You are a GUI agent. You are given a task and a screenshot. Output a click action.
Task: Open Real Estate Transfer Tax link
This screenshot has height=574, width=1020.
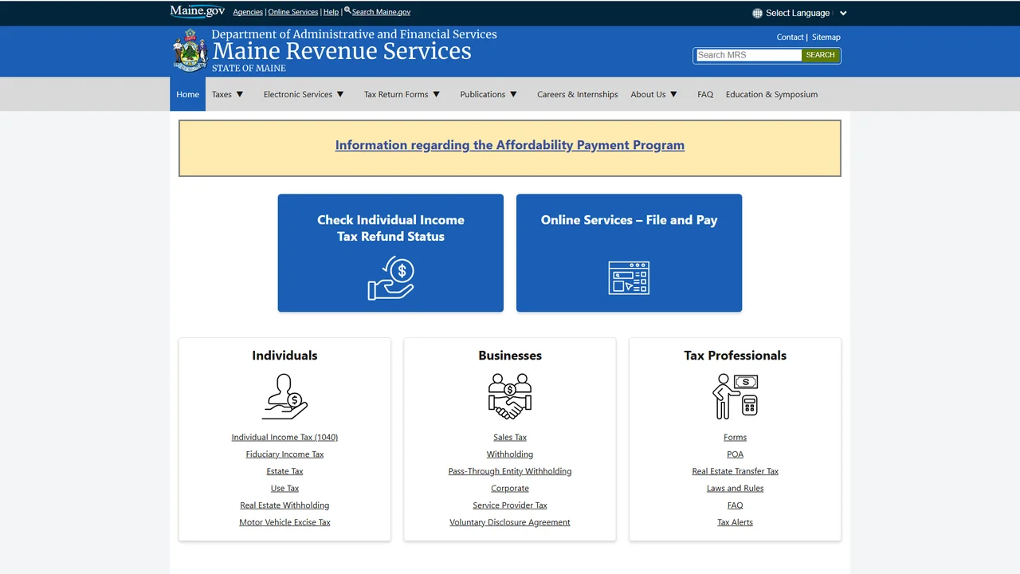click(735, 471)
